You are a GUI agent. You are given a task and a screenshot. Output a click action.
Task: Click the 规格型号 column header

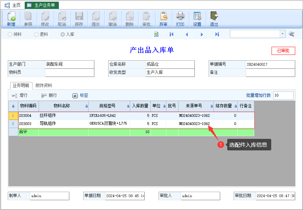(109, 106)
